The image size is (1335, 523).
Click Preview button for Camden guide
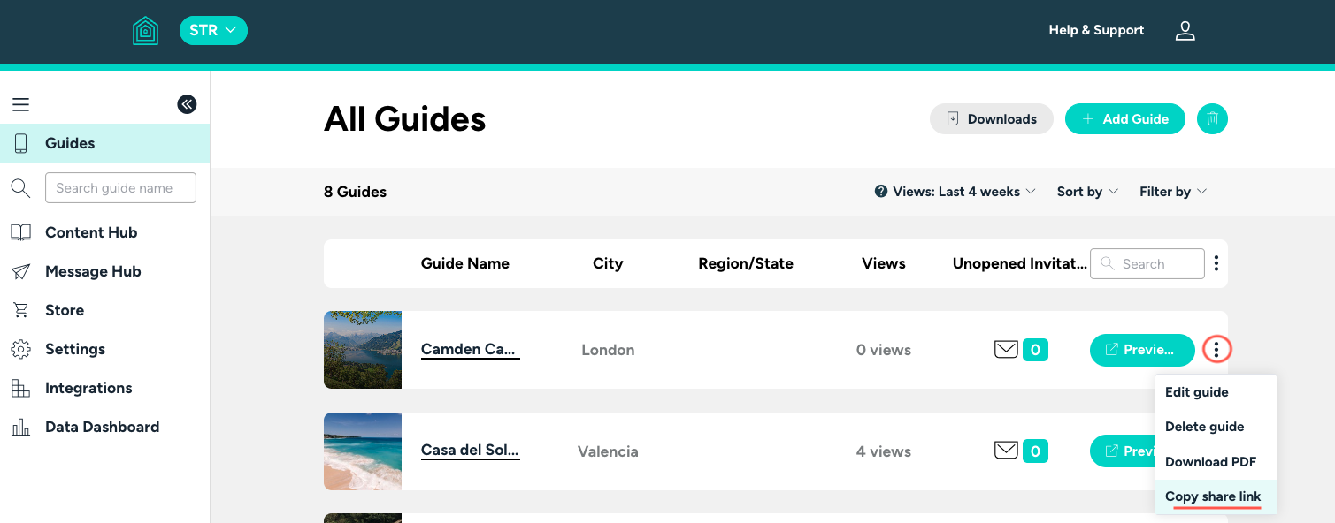1142,350
